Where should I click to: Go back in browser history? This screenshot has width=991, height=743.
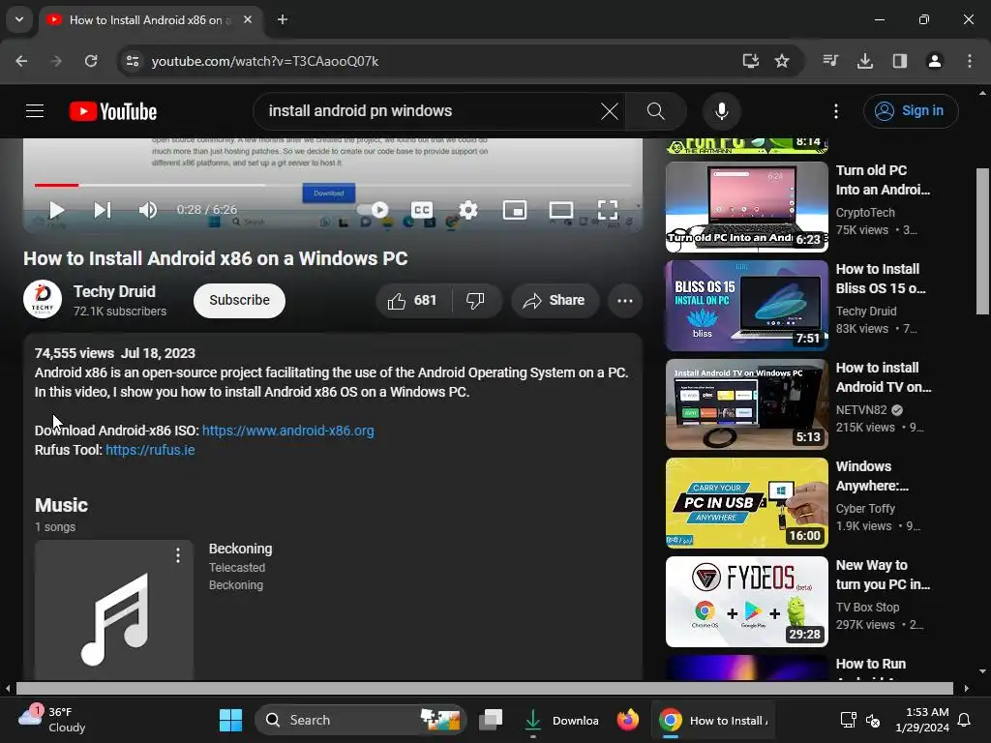click(x=21, y=61)
